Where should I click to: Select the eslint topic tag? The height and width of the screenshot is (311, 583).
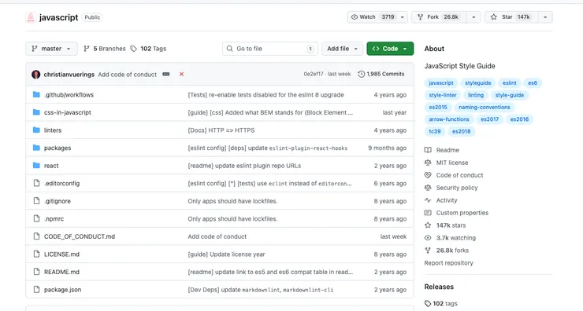tap(510, 83)
